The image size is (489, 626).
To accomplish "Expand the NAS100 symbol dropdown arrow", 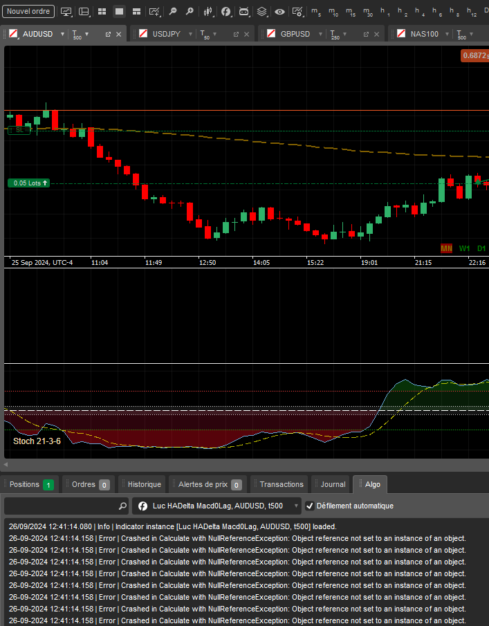I will click(x=447, y=34).
